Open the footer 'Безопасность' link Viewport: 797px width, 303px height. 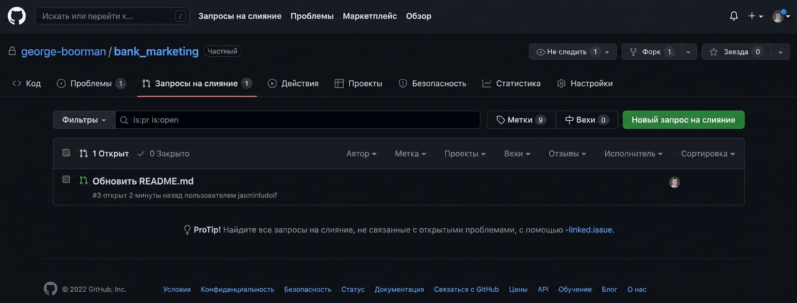(307, 289)
